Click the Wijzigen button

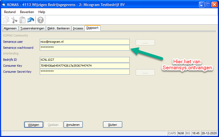coord(34,125)
